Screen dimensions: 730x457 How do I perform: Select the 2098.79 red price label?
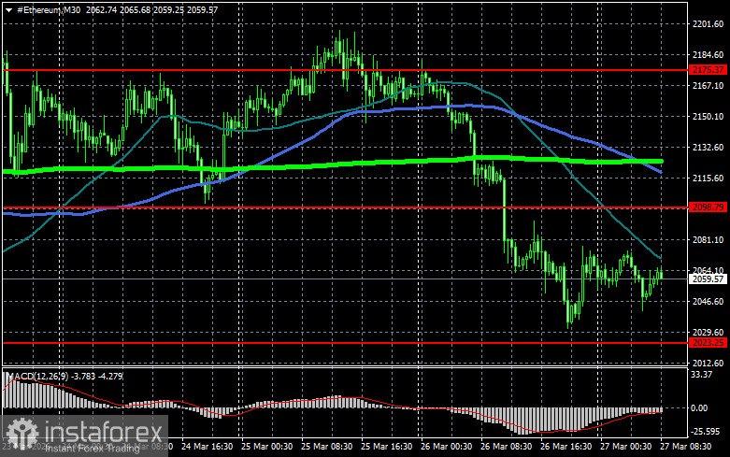(709, 207)
